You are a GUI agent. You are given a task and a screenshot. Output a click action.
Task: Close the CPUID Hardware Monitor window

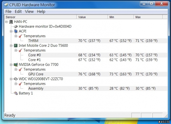click(x=161, y=4)
